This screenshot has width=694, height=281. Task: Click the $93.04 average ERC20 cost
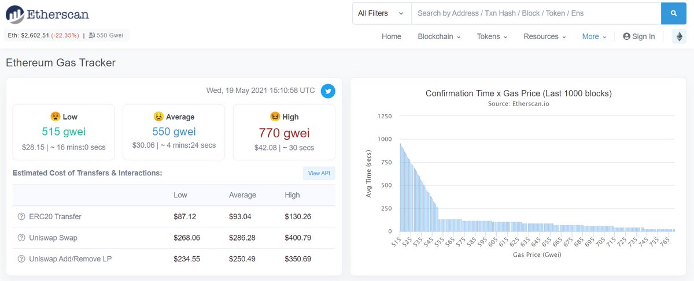(240, 217)
